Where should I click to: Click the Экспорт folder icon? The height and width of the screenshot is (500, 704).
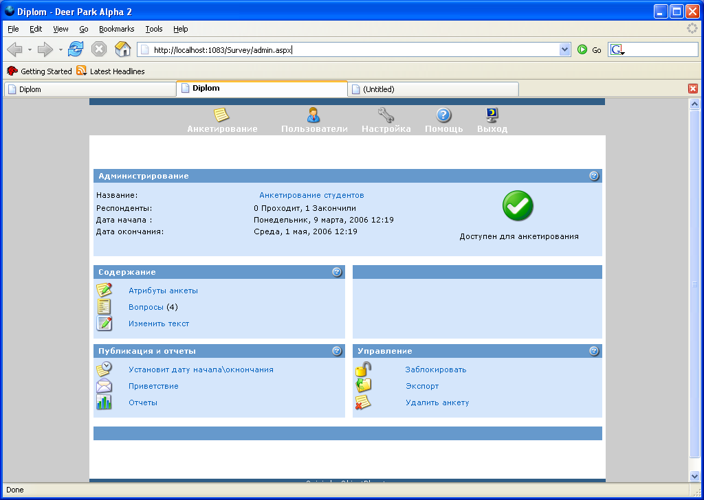[x=363, y=386]
